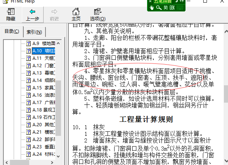Open topic A.17 广告
This screenshot has height=165, width=228.
click(44, 102)
